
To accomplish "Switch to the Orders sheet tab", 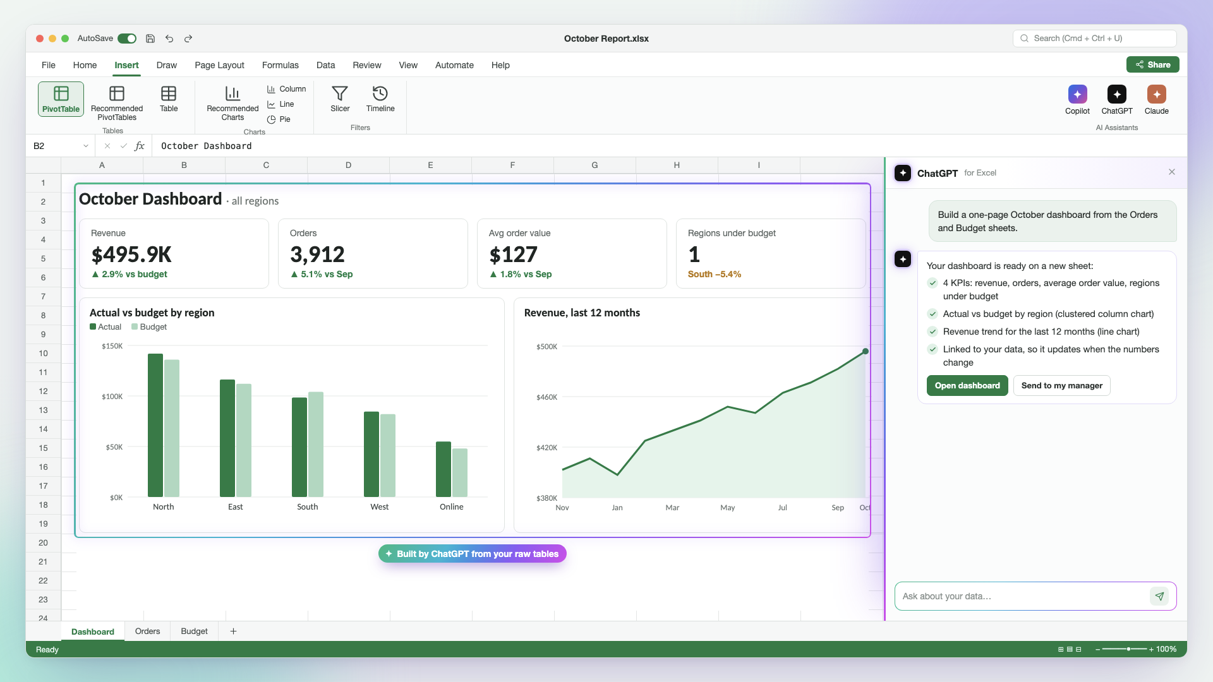I will [147, 631].
